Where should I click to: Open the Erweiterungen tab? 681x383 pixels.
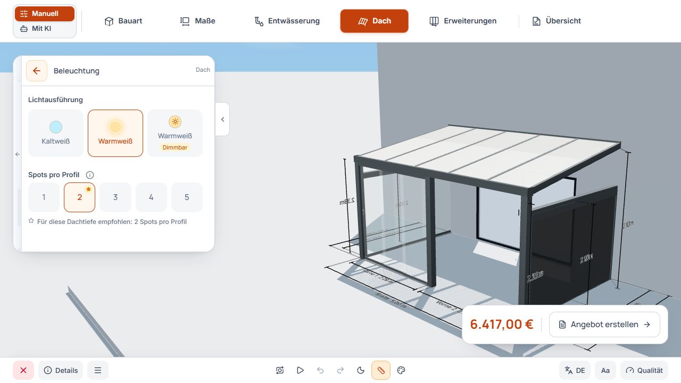click(463, 21)
